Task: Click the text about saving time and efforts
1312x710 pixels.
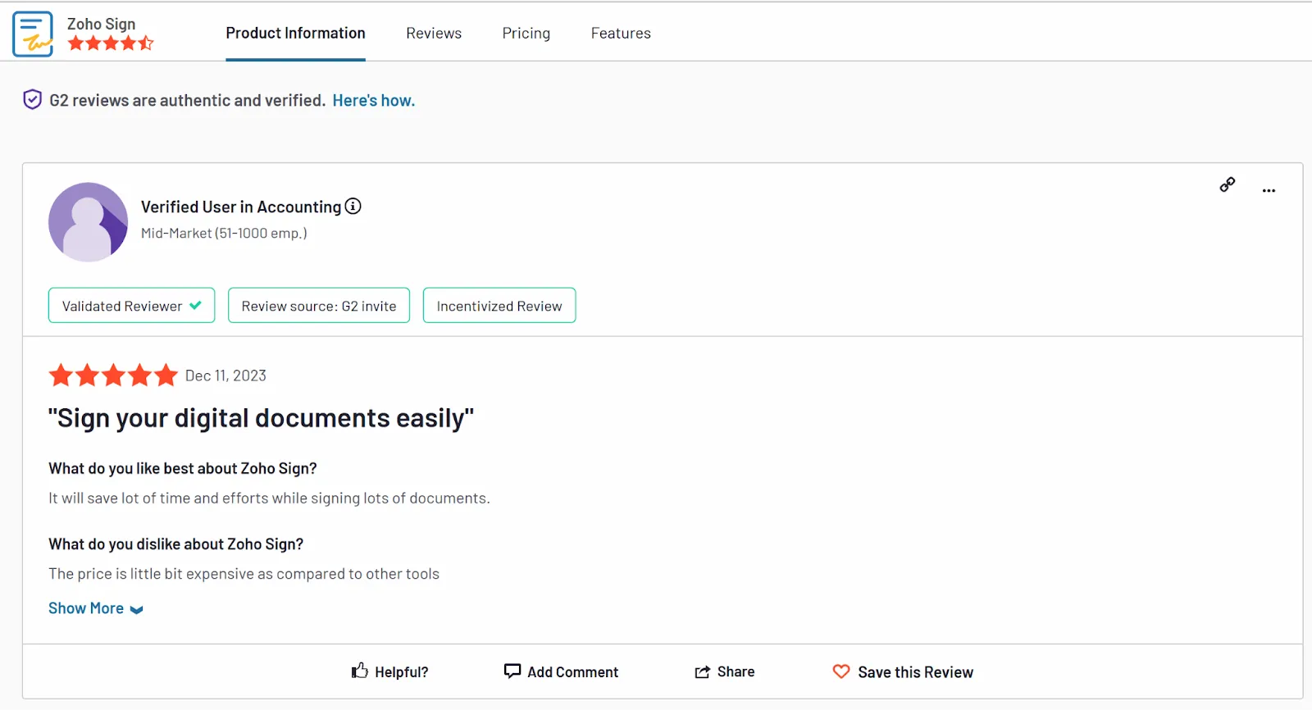Action: click(269, 498)
